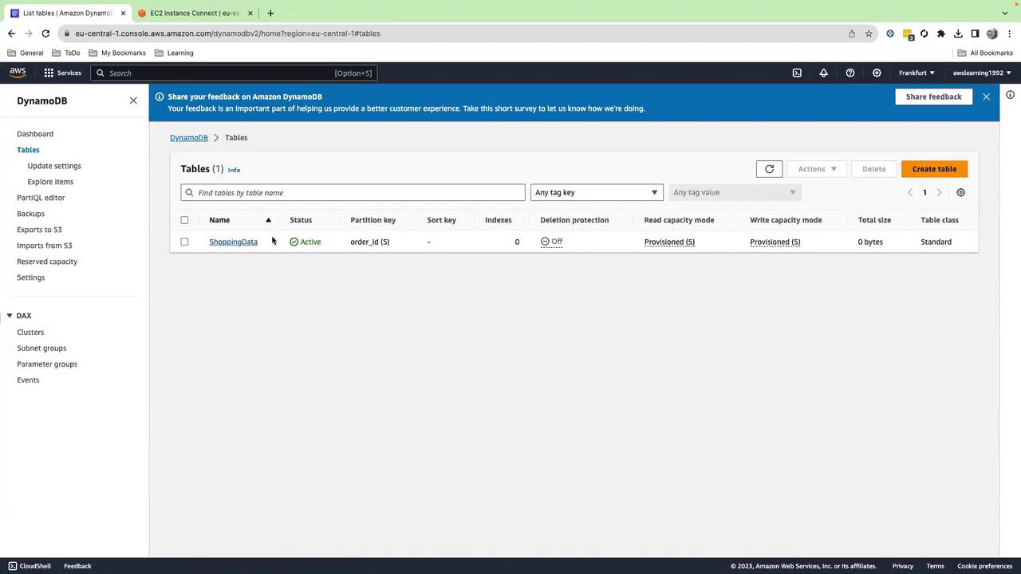Viewport: 1021px width, 574px height.
Task: Open the browser tab search chevron
Action: point(1005,13)
